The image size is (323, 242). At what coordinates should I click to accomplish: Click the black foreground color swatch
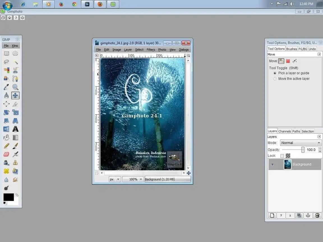tap(8, 197)
